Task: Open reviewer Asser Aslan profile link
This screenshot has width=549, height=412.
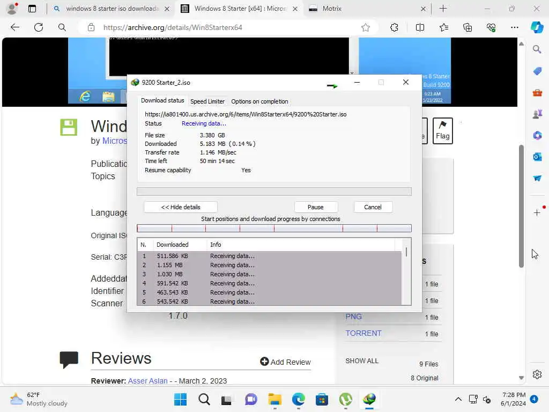Action: [x=148, y=381]
